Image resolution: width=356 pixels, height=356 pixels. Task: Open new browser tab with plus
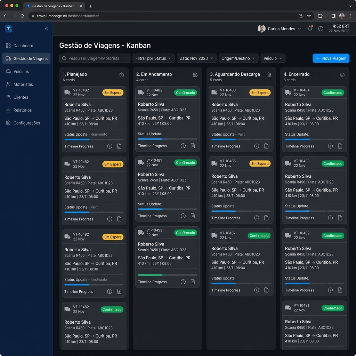[x=91, y=6]
